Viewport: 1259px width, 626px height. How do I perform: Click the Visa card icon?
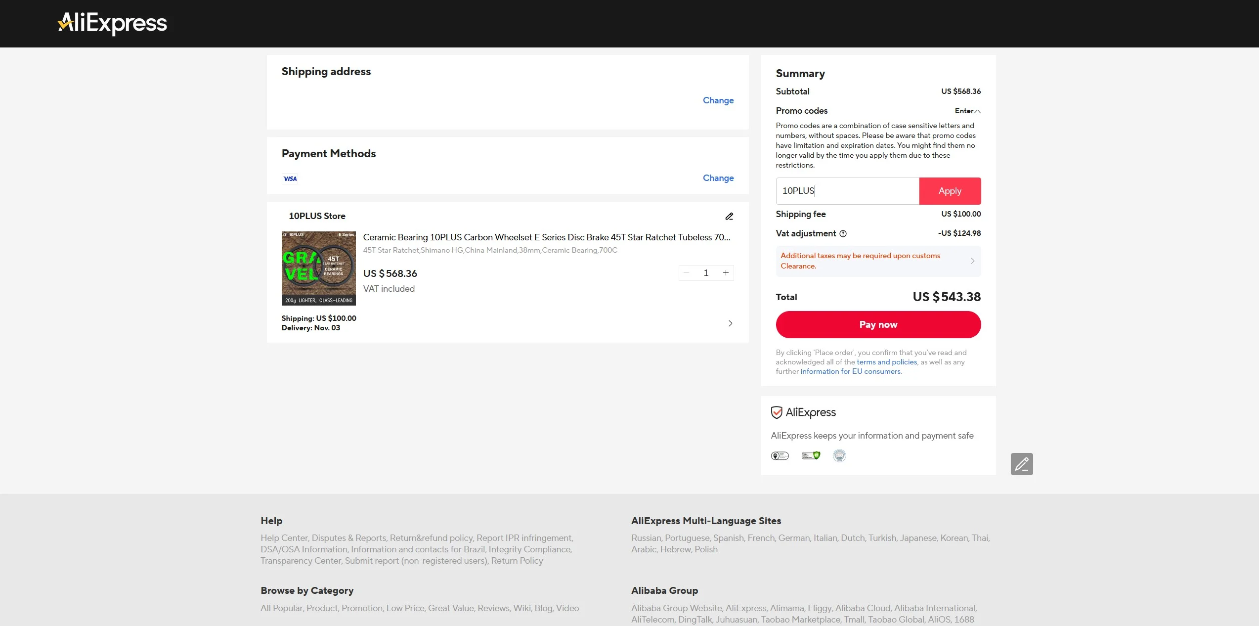(290, 179)
